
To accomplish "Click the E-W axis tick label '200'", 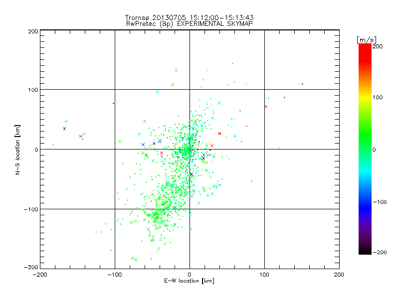I will 339,275.
